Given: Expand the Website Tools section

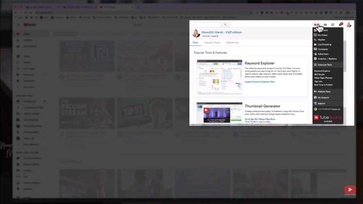Looking at the screenshot, I should click(x=328, y=92).
